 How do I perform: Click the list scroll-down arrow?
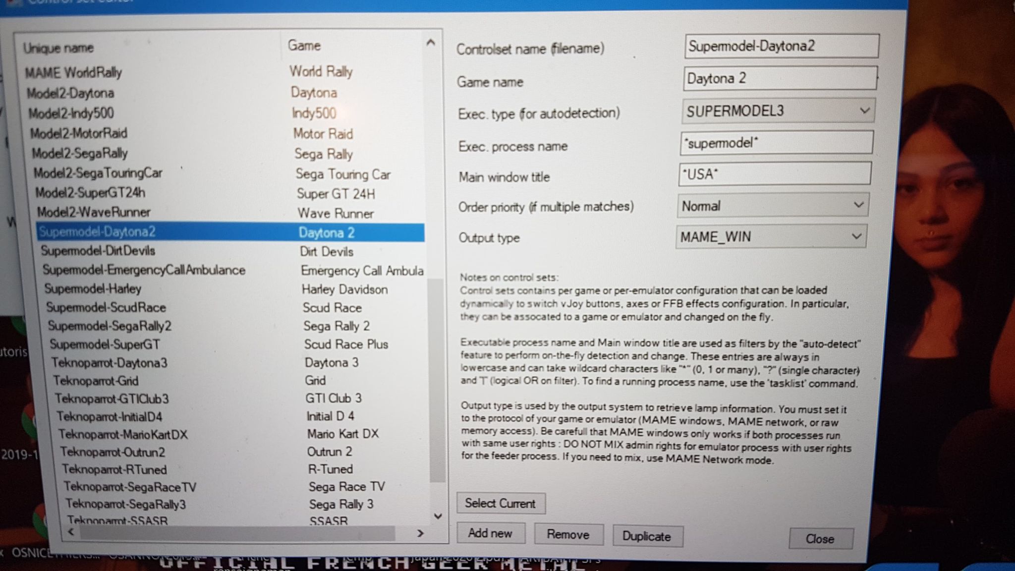(438, 516)
